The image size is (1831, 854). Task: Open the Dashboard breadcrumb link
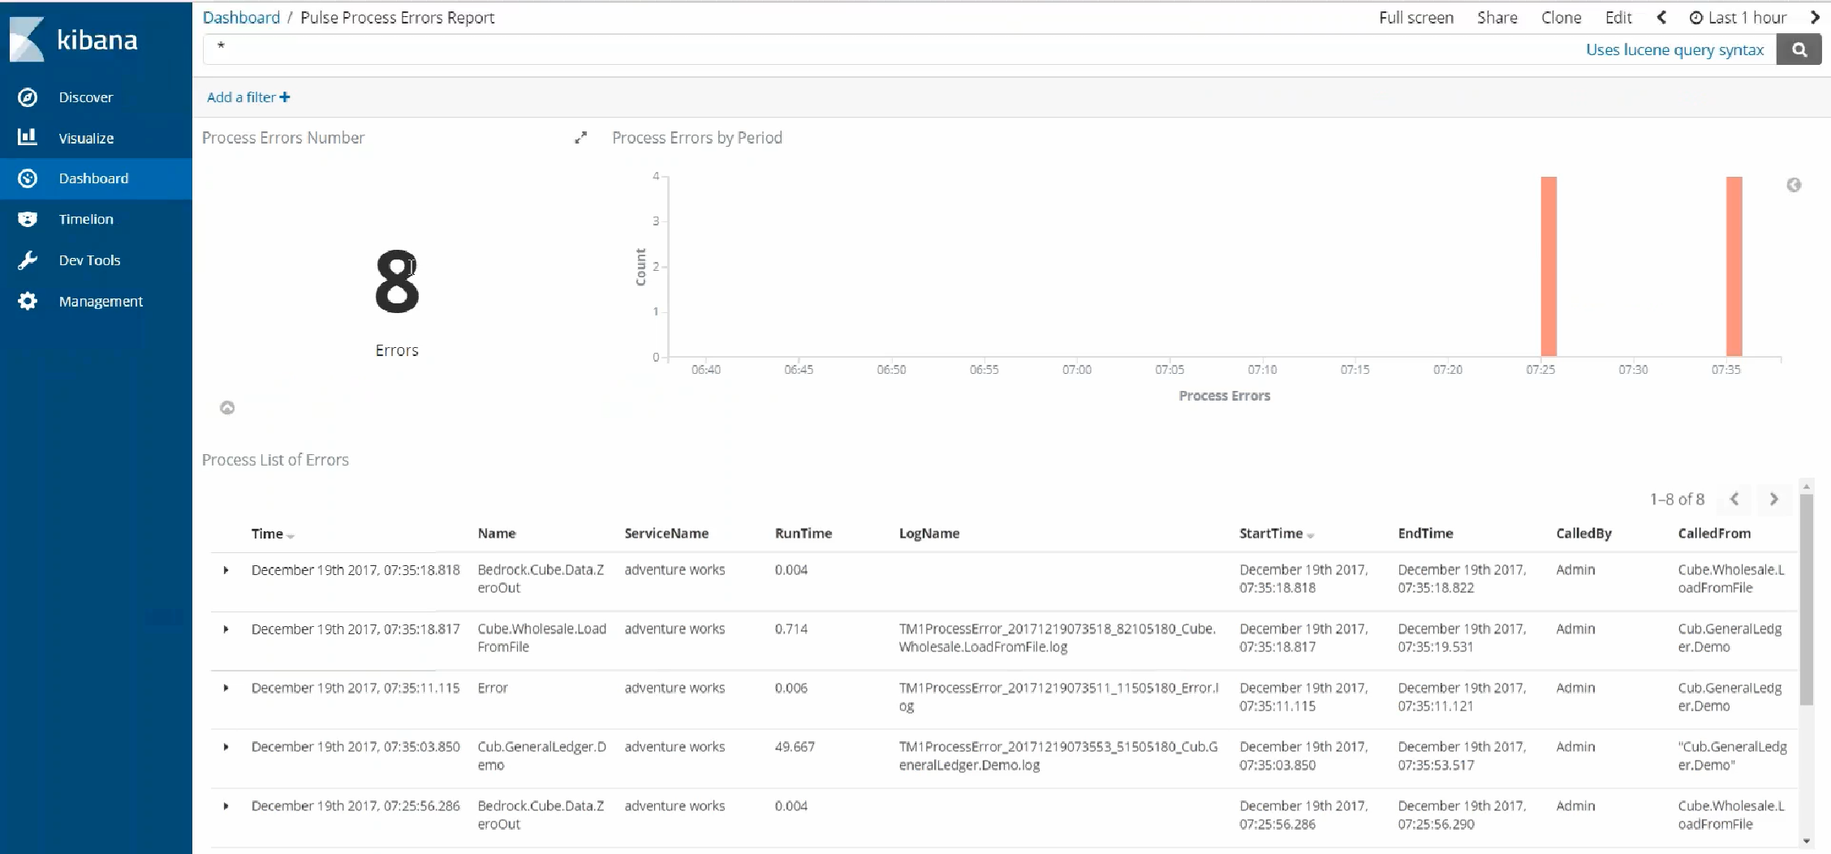tap(241, 18)
